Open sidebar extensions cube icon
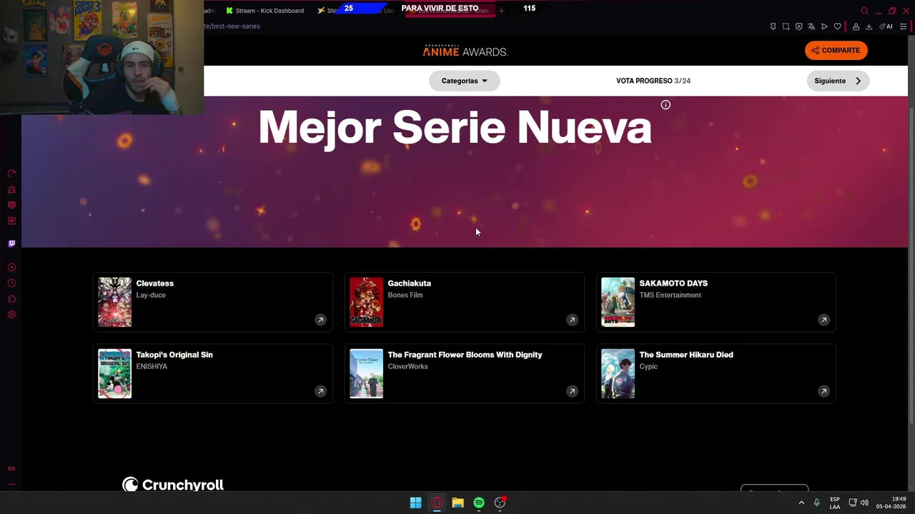Image resolution: width=915 pixels, height=514 pixels. pos(11,298)
